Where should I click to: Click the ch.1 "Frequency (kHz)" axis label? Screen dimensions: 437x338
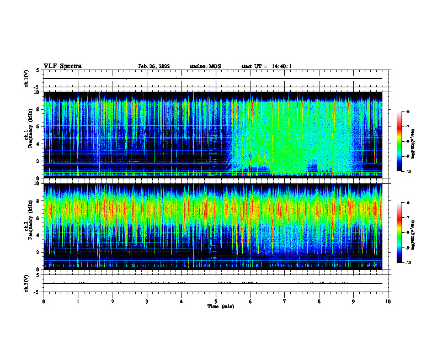coord(30,128)
